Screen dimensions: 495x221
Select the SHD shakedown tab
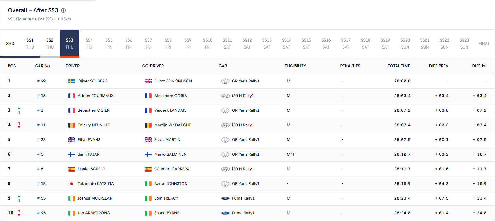coord(10,44)
